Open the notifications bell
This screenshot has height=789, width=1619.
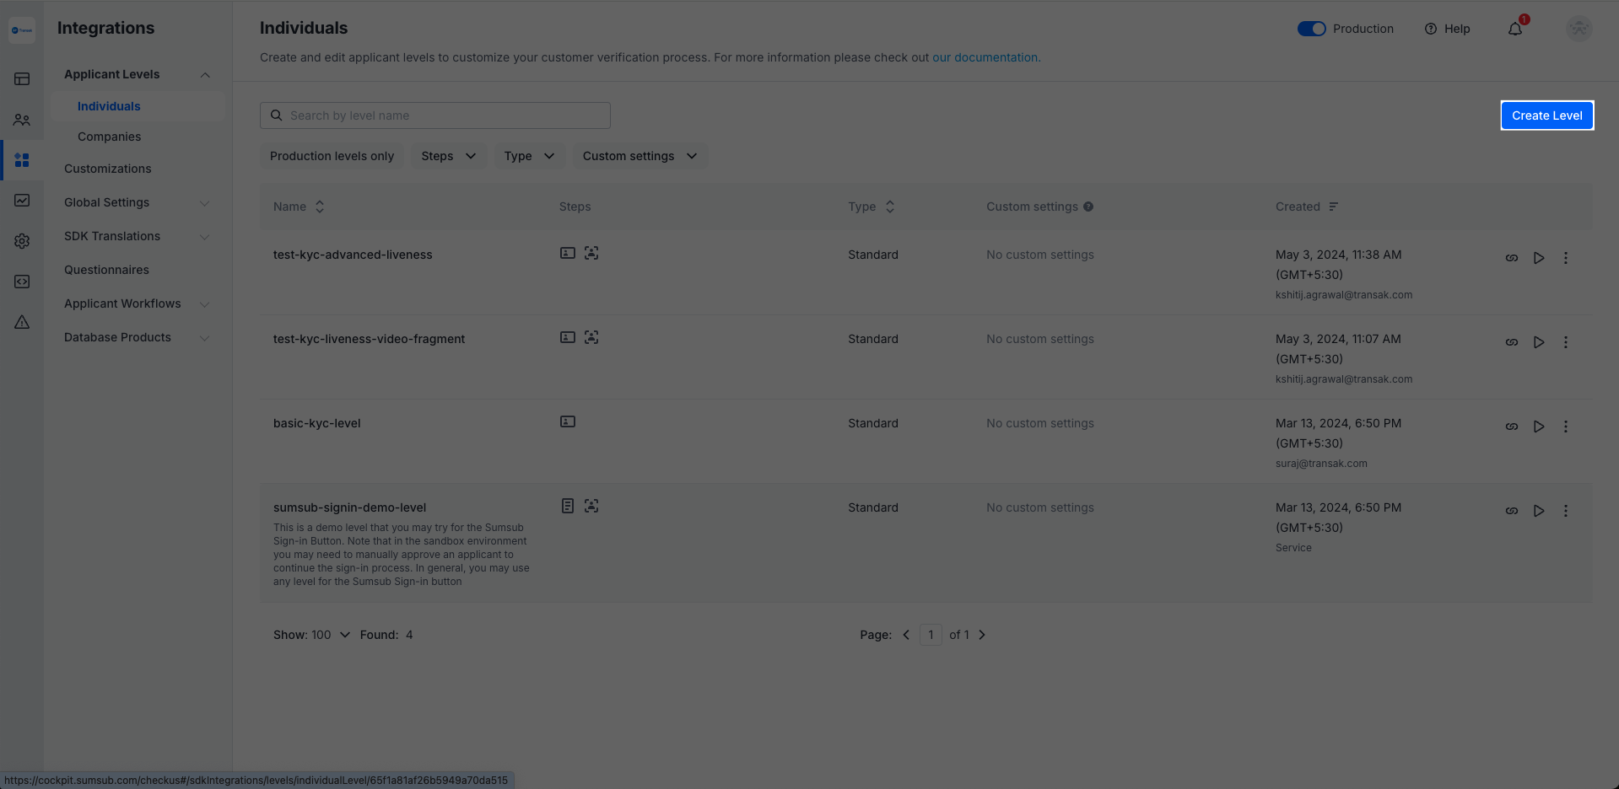click(x=1515, y=30)
